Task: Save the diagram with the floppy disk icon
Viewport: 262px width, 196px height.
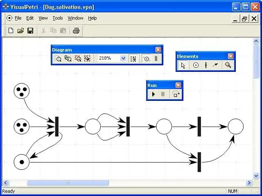Action: point(30,31)
